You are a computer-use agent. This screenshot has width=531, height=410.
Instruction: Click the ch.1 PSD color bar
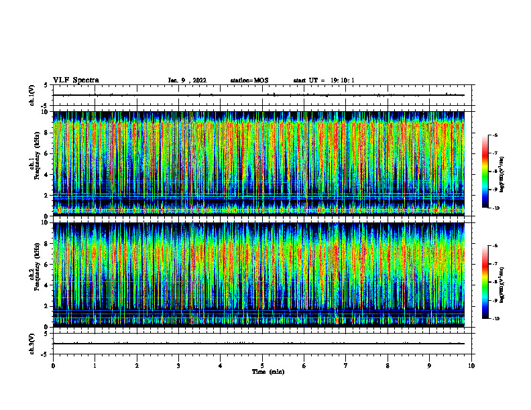pyautogui.click(x=485, y=172)
